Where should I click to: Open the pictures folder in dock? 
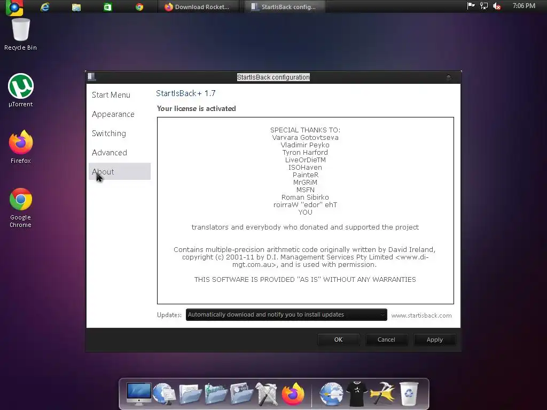[241, 394]
